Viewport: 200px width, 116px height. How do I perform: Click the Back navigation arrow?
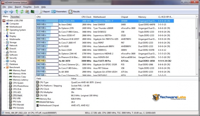pos(6,11)
